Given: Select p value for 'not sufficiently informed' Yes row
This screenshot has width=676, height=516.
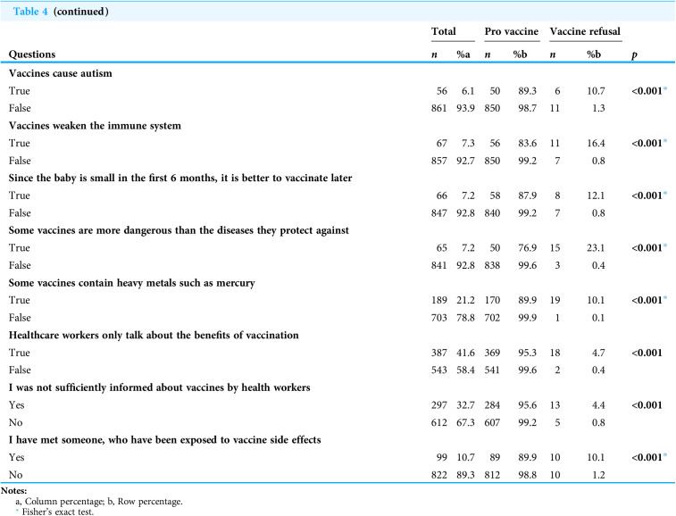Looking at the screenshot, I should pos(647,405).
